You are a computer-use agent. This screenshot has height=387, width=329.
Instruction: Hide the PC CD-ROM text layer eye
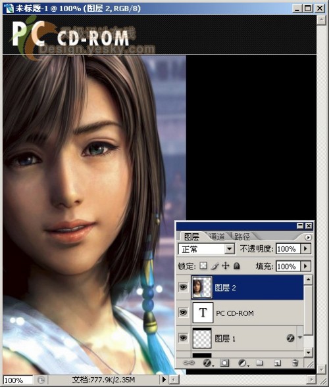183,313
